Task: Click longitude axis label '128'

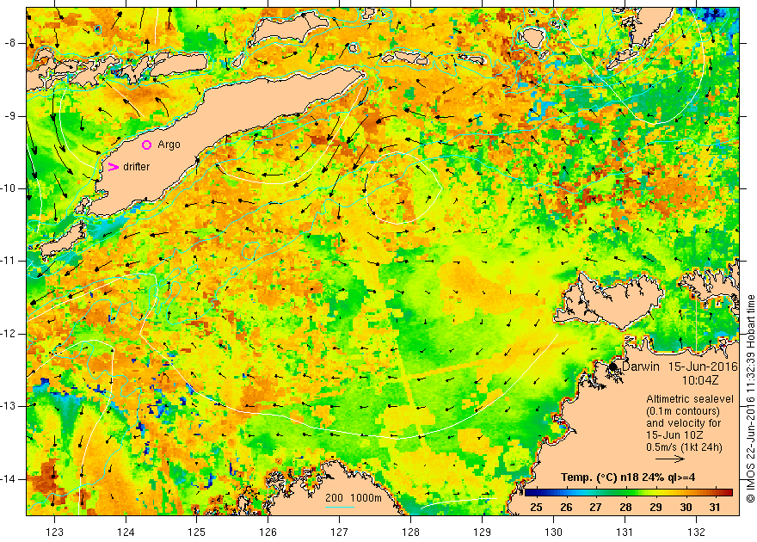Action: pyautogui.click(x=411, y=533)
